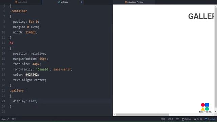This screenshot has width=217, height=122.
Task: Select the style.css editor tab
Action: point(63,2)
